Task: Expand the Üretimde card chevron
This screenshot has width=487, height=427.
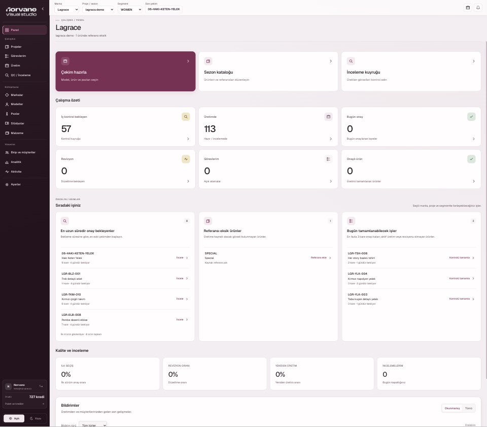Action: click(330, 139)
